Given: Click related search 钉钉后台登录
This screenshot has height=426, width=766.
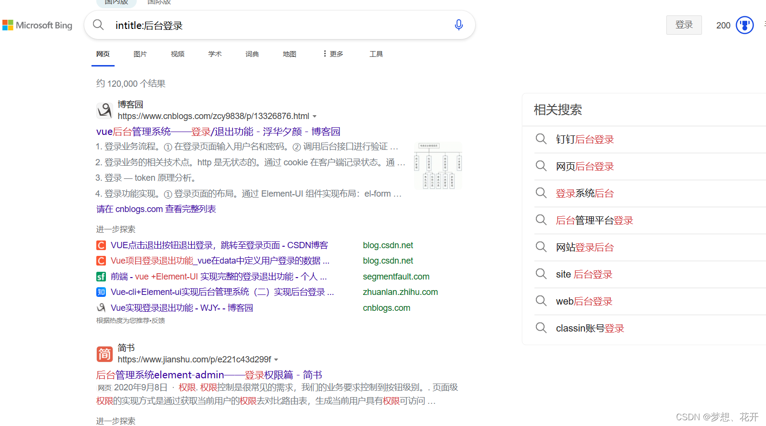Looking at the screenshot, I should click(x=585, y=139).
